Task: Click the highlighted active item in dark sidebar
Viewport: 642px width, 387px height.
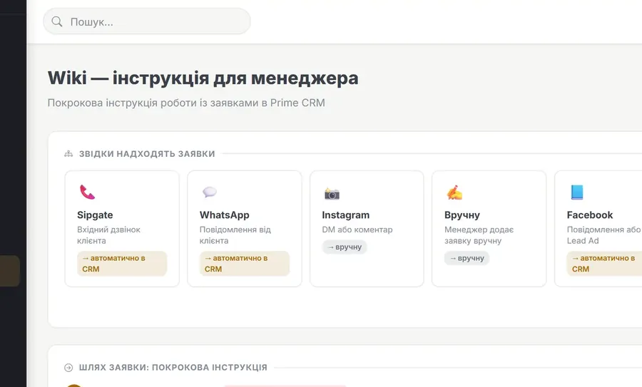Action: click(10, 271)
